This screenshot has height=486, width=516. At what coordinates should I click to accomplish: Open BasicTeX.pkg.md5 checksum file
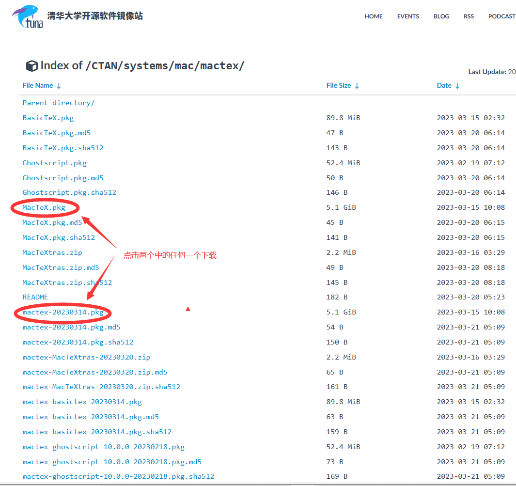(57, 133)
